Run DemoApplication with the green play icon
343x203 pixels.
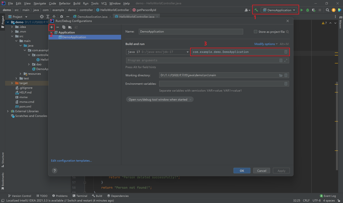tap(302, 10)
